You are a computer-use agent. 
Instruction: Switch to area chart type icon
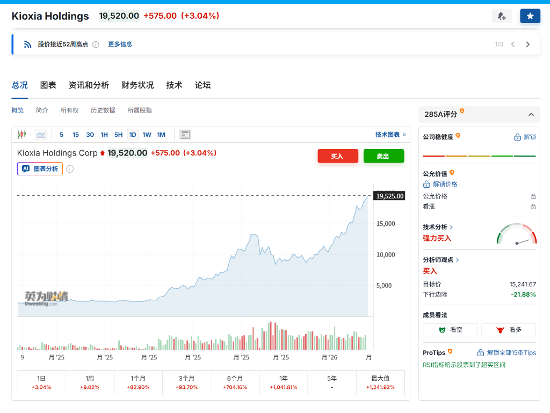pyautogui.click(x=41, y=135)
